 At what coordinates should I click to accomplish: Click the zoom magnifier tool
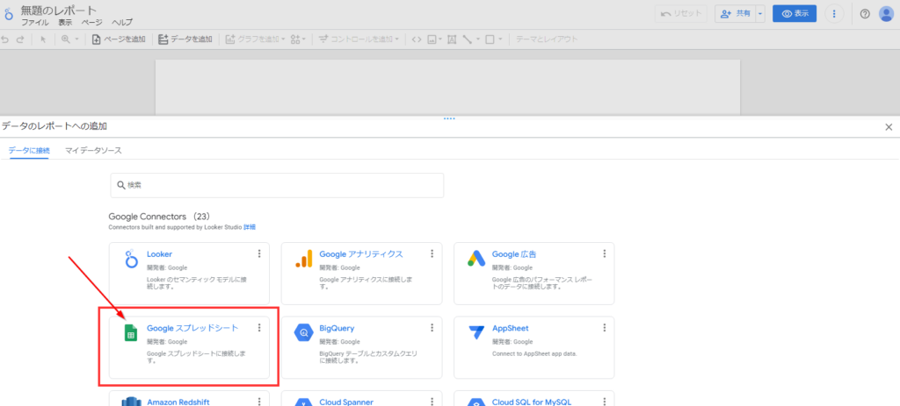tap(65, 39)
